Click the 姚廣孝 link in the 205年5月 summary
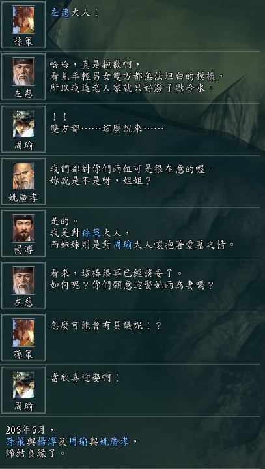265x469 pixels. pyautogui.click(x=115, y=442)
